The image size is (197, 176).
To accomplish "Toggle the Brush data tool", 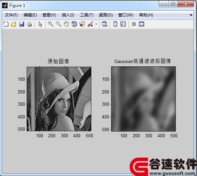I will coord(90,24).
